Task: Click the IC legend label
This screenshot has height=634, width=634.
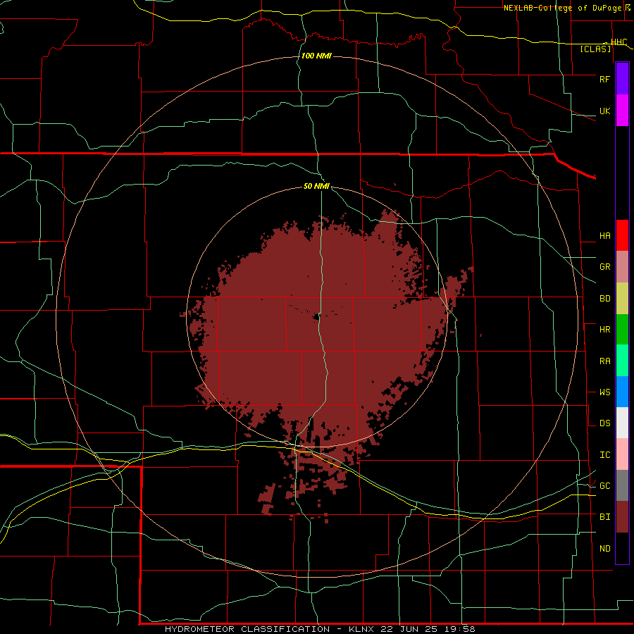Action: 604,455
